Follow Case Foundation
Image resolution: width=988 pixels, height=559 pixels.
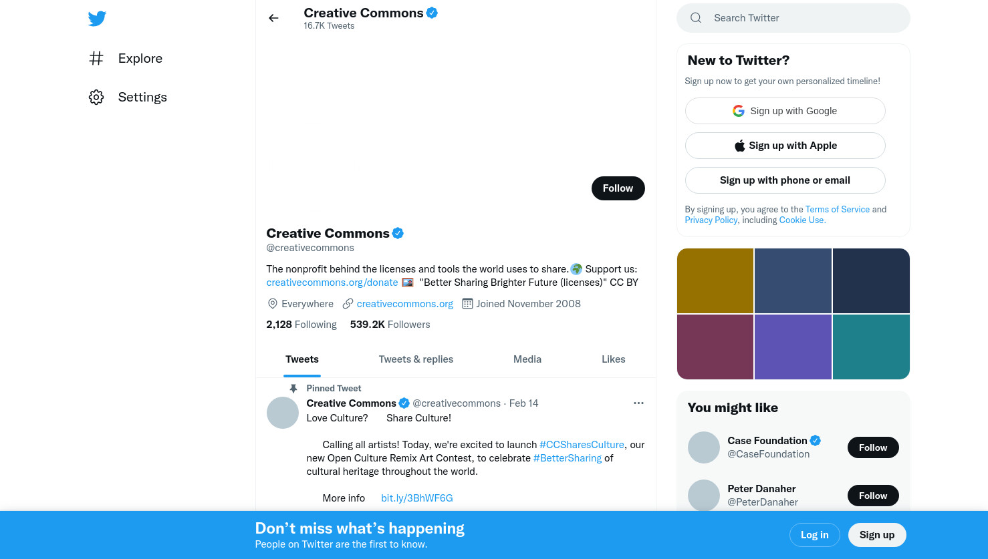coord(873,447)
